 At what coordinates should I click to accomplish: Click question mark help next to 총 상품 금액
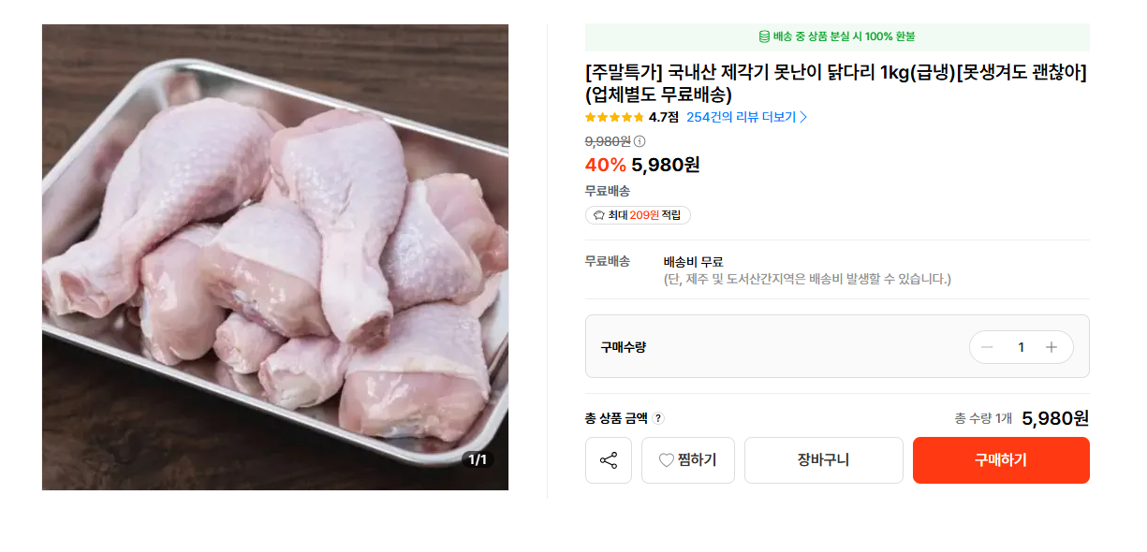click(x=659, y=419)
